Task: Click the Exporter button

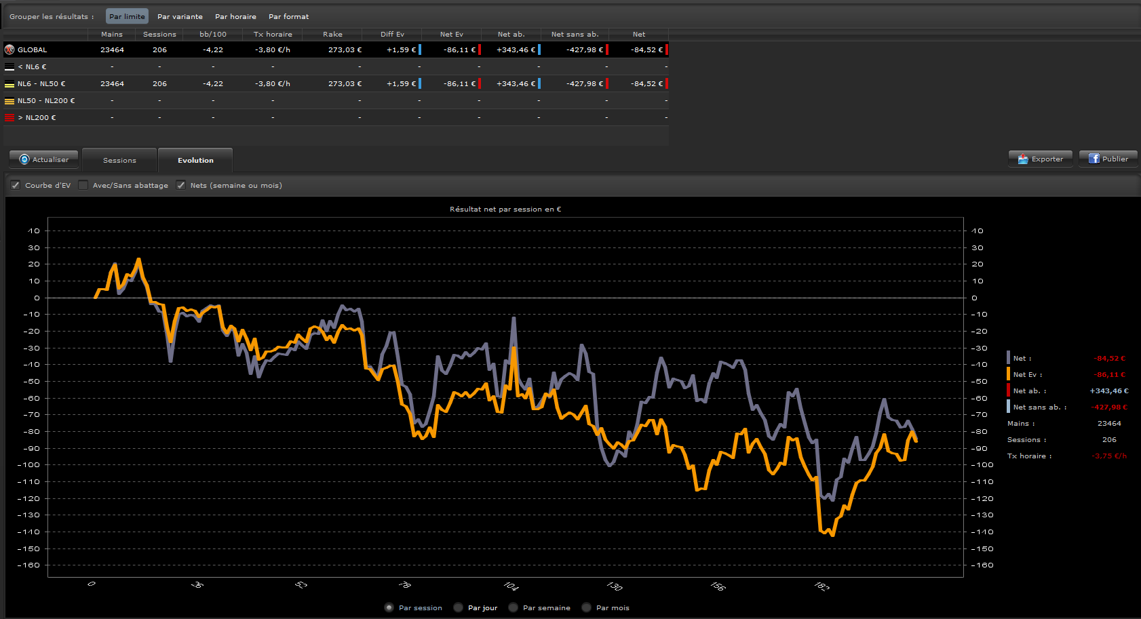Action: coord(1041,159)
